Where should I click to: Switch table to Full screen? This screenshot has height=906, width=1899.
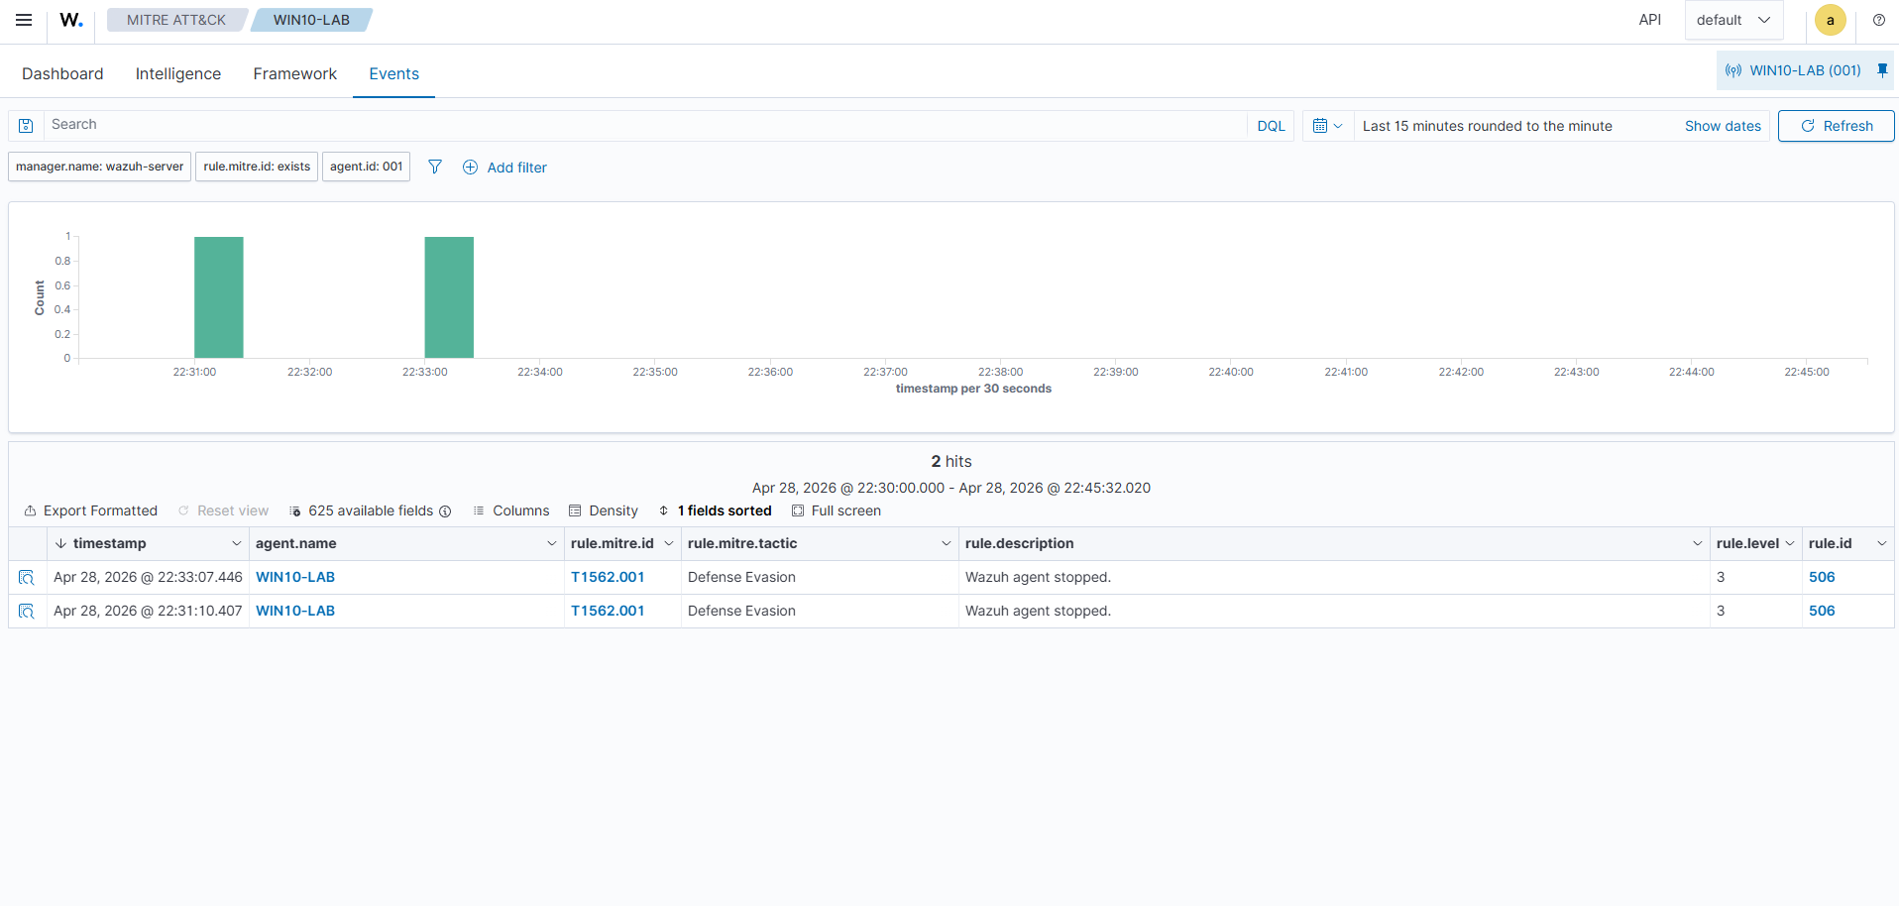coord(837,510)
